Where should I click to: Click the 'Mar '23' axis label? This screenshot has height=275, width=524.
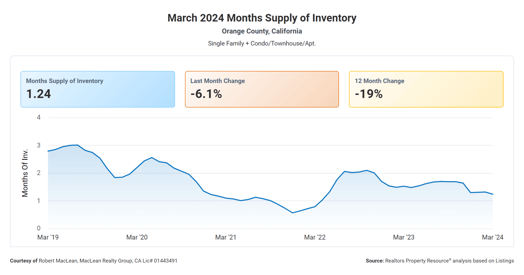click(x=404, y=237)
